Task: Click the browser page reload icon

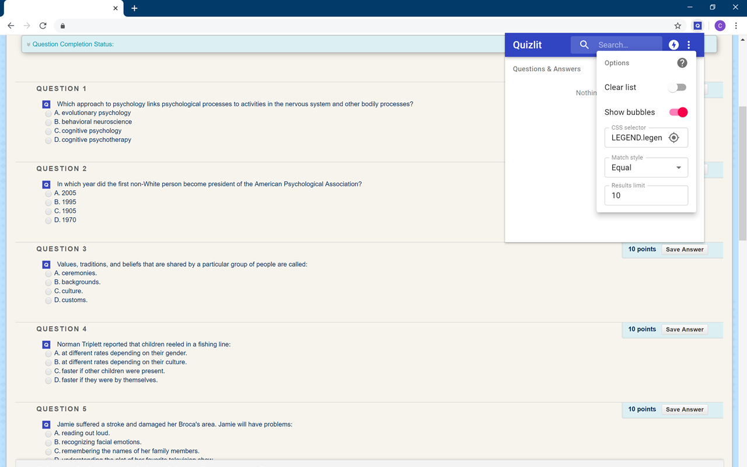Action: pyautogui.click(x=43, y=26)
